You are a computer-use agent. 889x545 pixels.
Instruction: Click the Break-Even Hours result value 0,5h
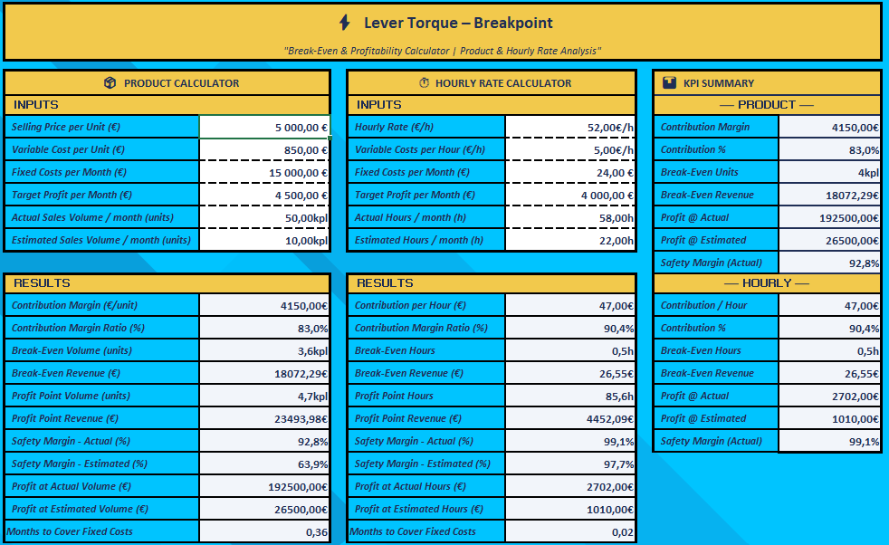coord(569,350)
